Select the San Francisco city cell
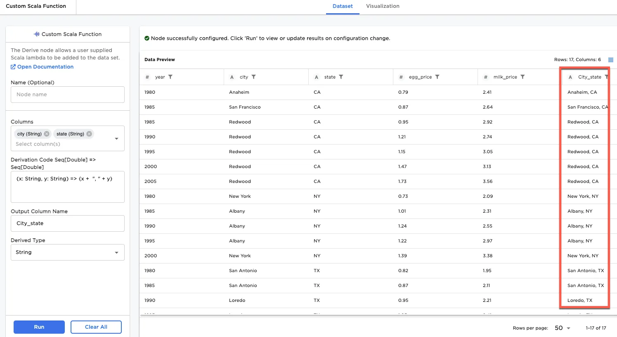The width and height of the screenshot is (617, 337). point(245,107)
